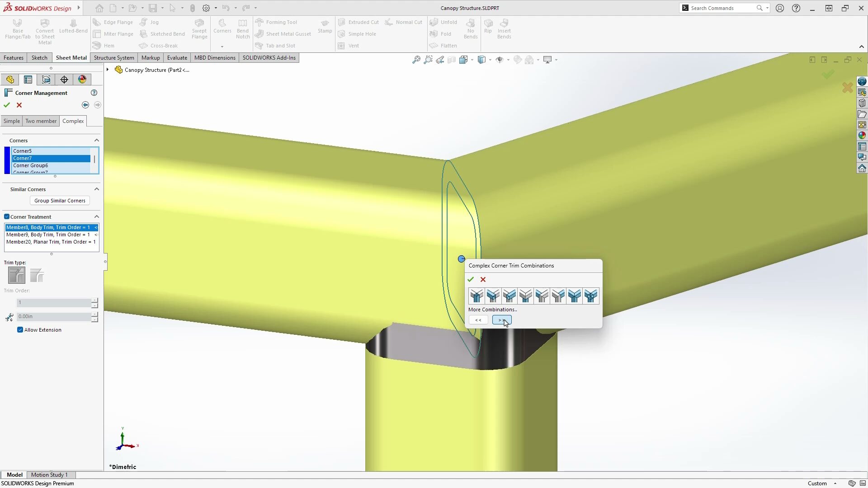Switch to the Two member tab
Image resolution: width=868 pixels, height=488 pixels.
click(x=41, y=121)
